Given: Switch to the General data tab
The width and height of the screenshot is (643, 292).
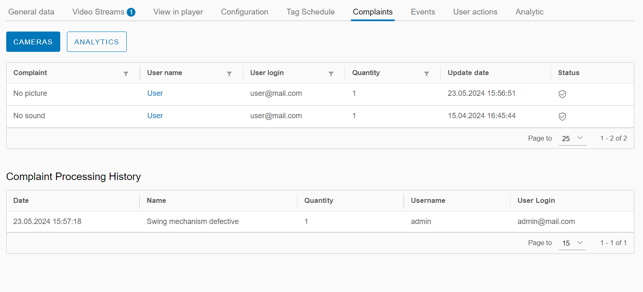Looking at the screenshot, I should 31,12.
